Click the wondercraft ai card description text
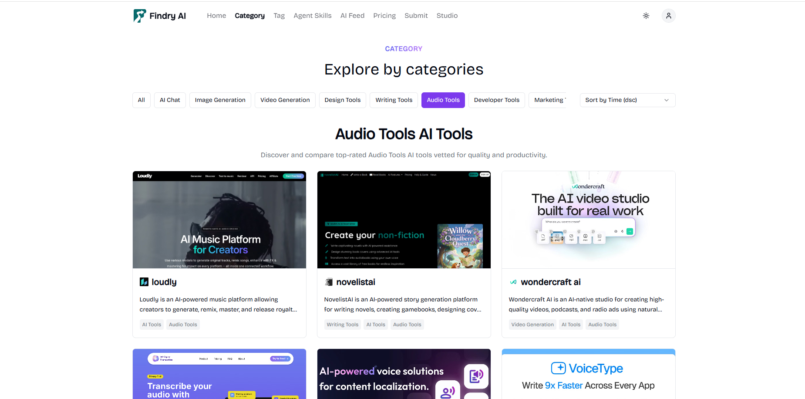The image size is (805, 399). (x=586, y=304)
